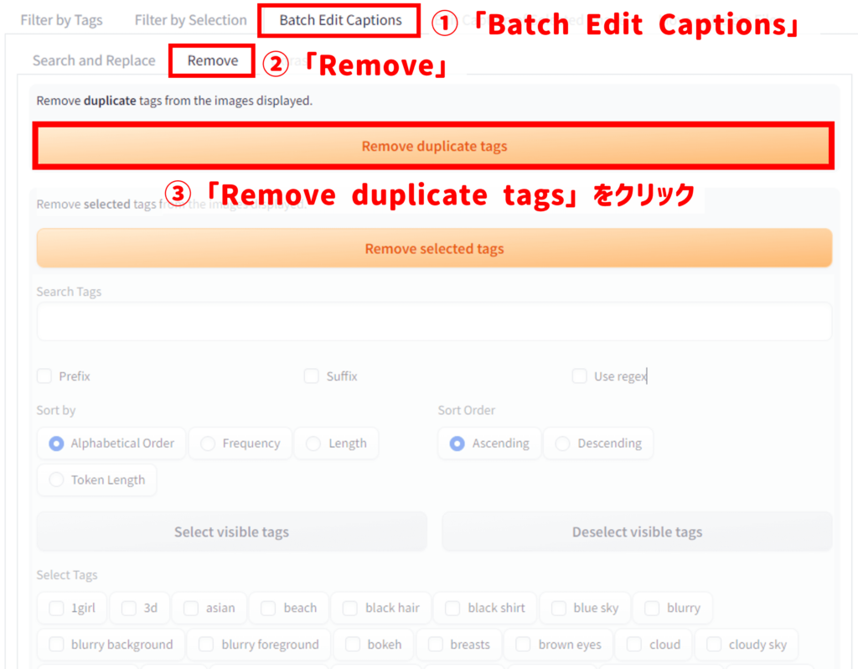
Task: Open the Filter by Selection tab
Action: pyautogui.click(x=190, y=20)
